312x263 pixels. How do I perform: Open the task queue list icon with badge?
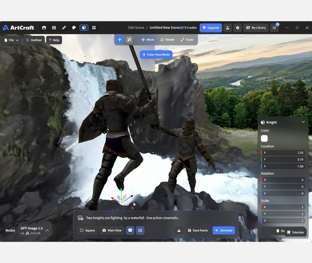[x=274, y=28]
